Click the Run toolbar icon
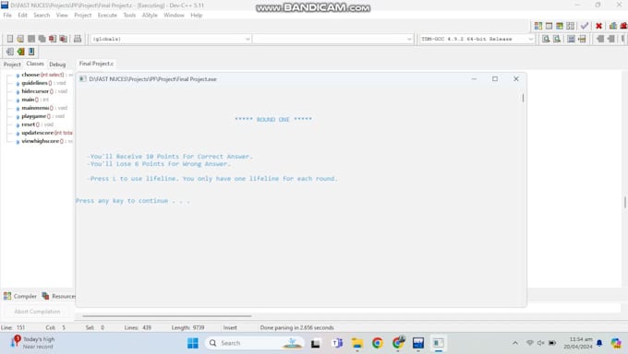628x354 pixels. coord(549,26)
